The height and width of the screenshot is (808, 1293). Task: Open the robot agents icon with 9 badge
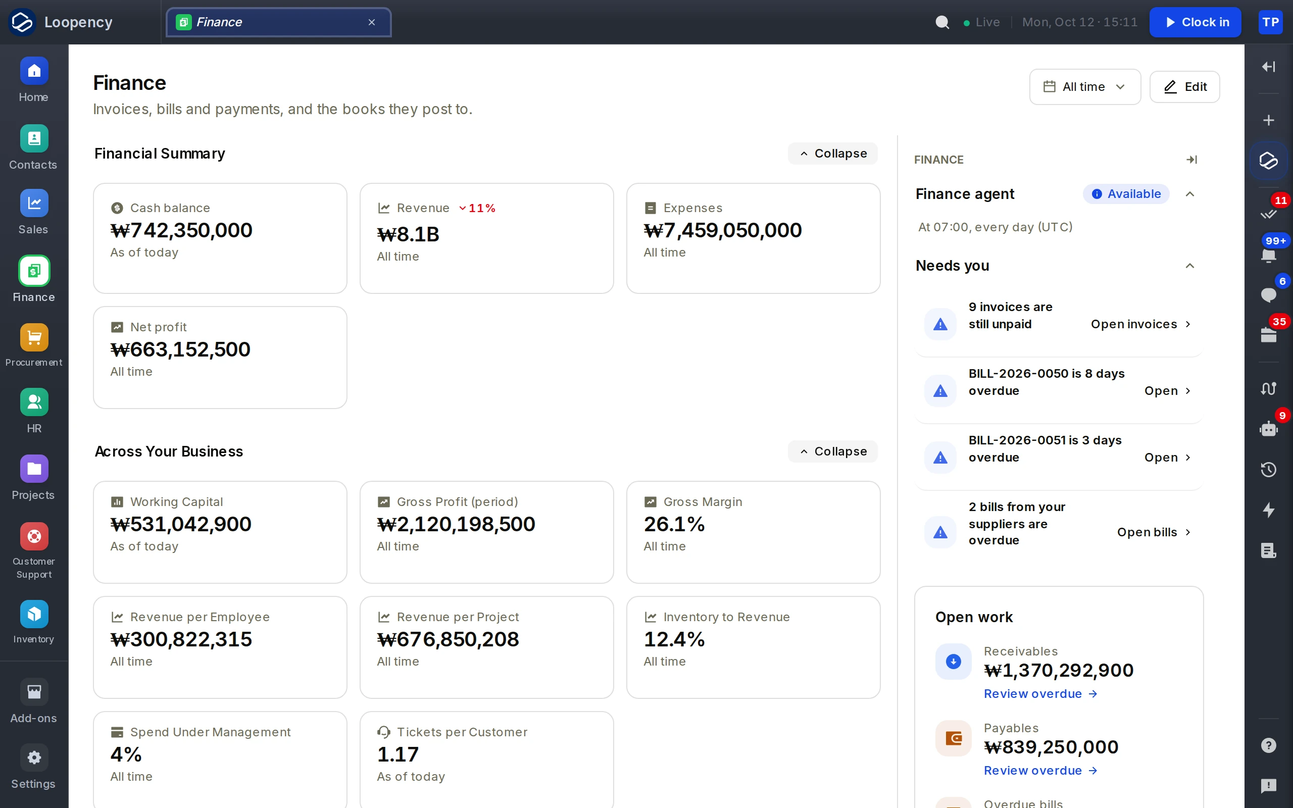pos(1268,429)
